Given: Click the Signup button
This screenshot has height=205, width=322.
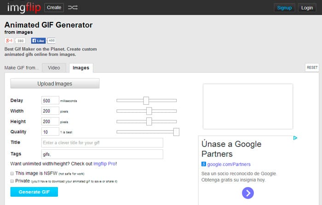Looking at the screenshot, I should click(x=284, y=8).
